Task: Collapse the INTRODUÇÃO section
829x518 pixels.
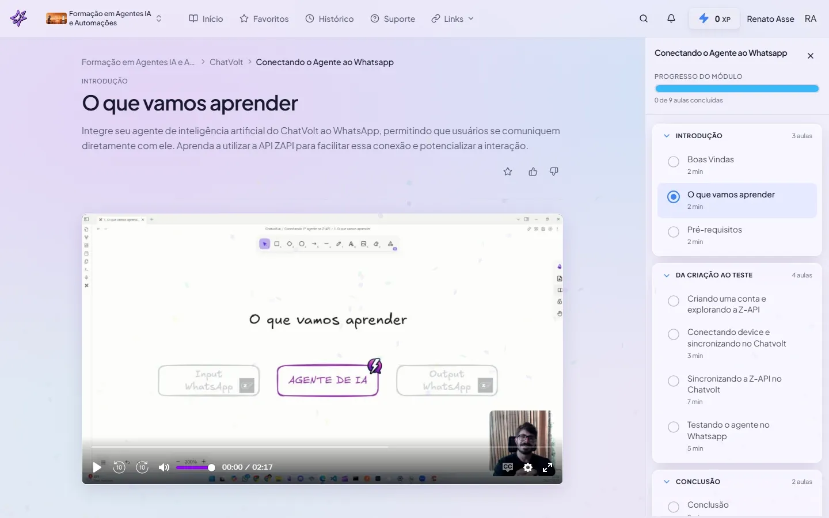Action: click(x=737, y=136)
